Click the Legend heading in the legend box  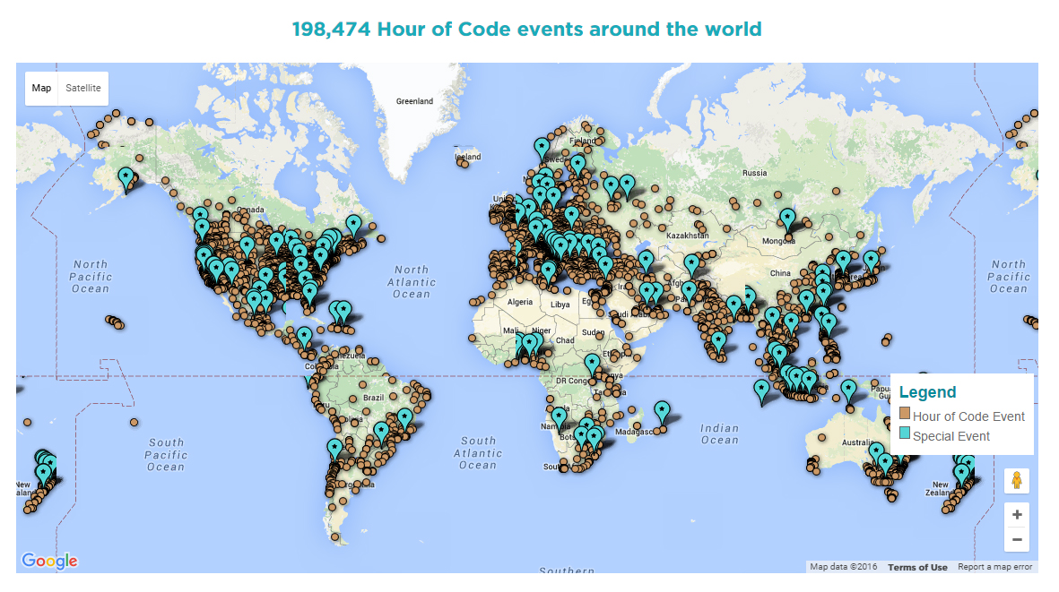[x=927, y=392]
